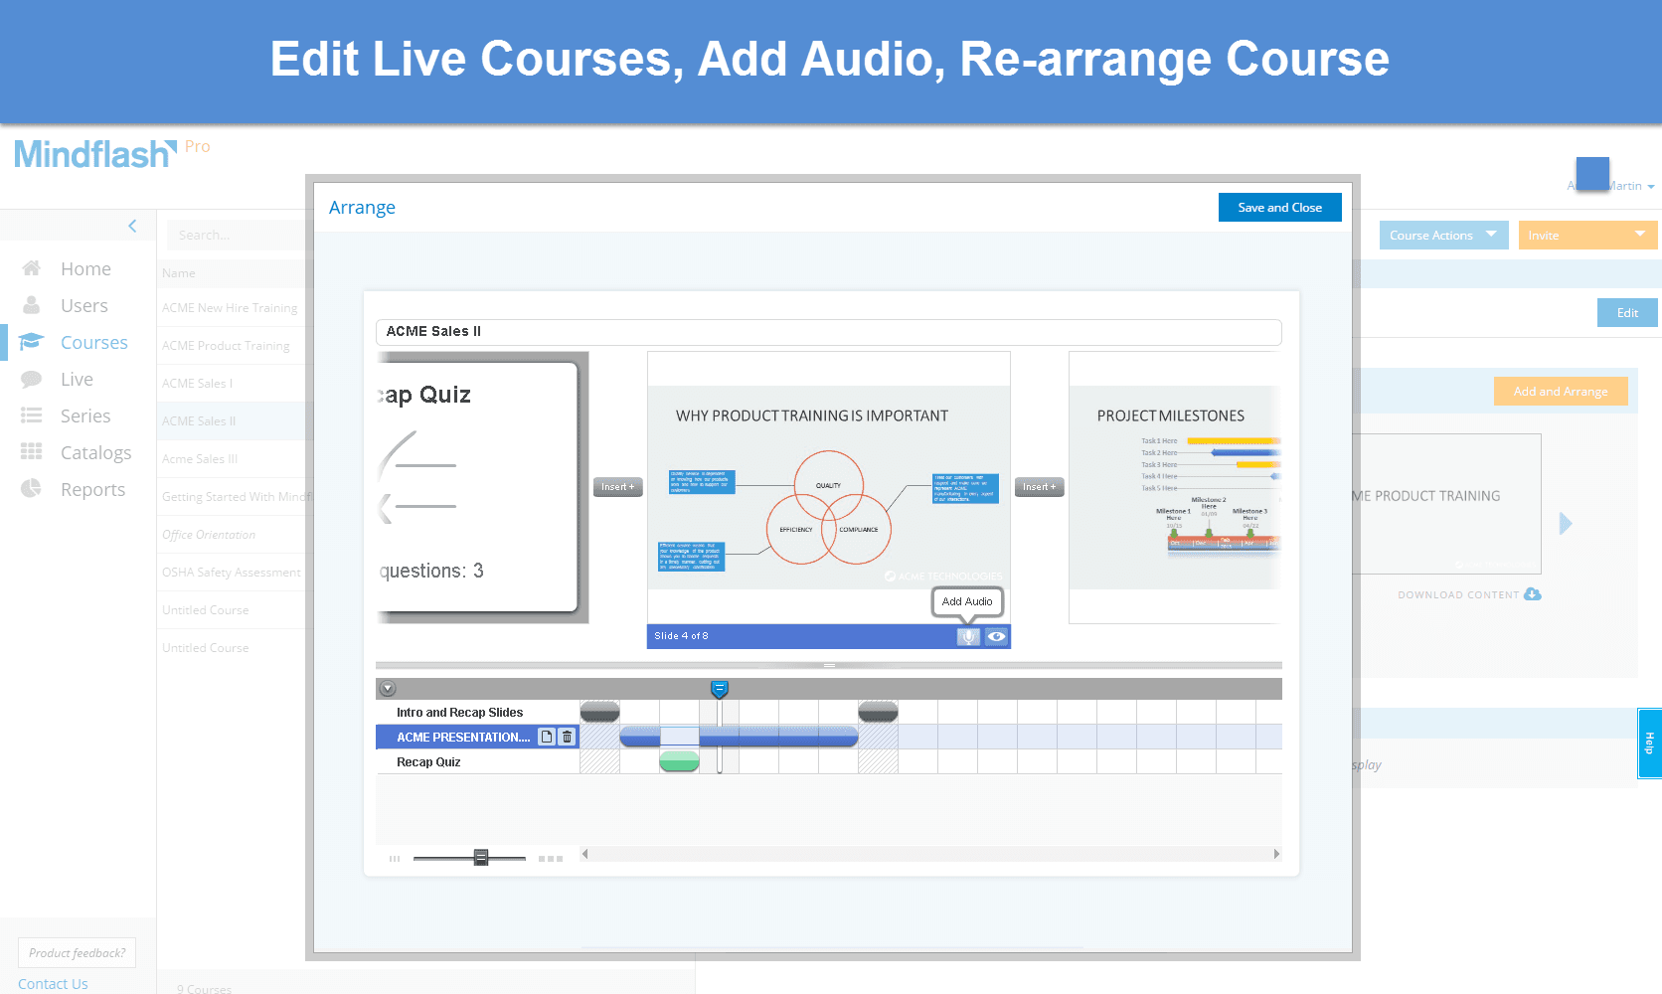Viewport: 1662px width, 994px height.
Task: Expand the orange Invite dropdown
Action: pos(1587,236)
